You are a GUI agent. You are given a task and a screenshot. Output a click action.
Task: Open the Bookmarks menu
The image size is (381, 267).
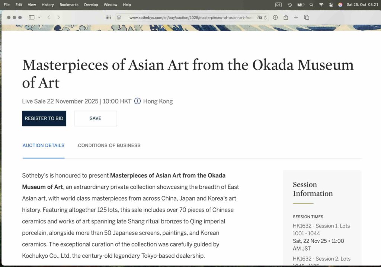pos(69,5)
